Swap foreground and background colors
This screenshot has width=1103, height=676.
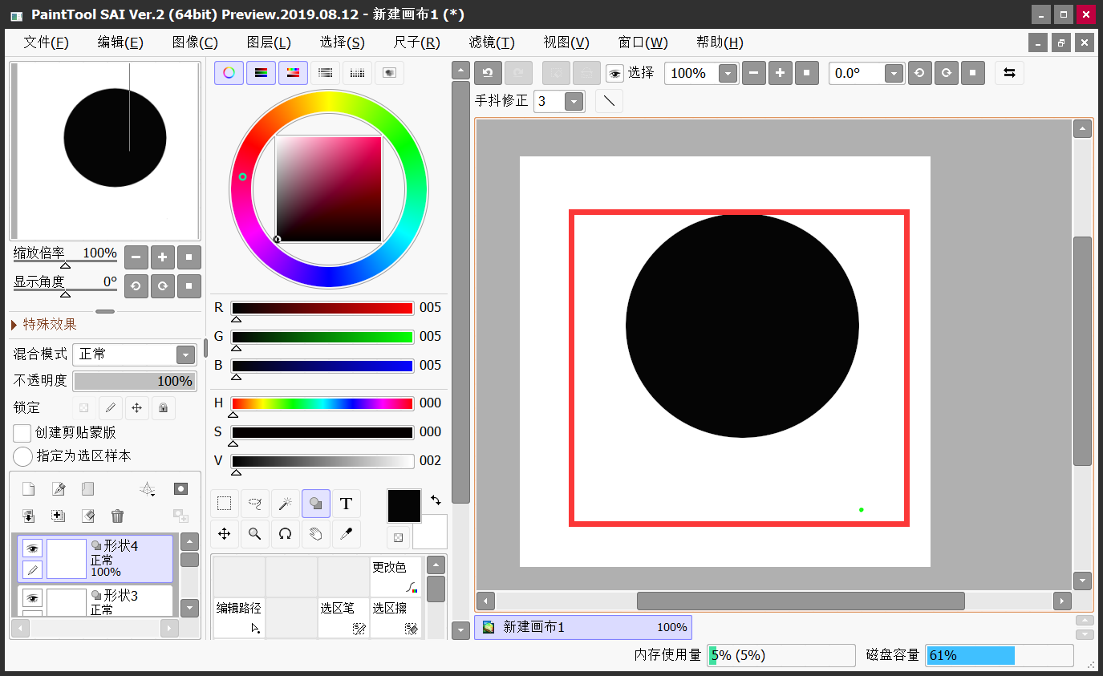click(436, 500)
